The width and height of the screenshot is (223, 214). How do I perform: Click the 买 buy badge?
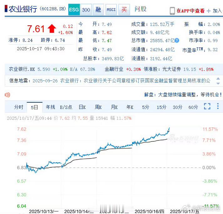(124, 9)
